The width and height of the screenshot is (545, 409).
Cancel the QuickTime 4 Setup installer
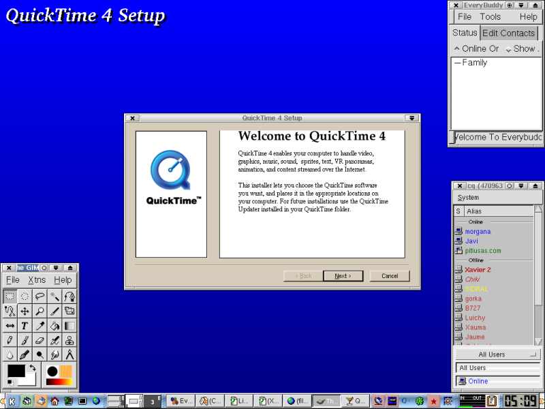[x=390, y=276]
